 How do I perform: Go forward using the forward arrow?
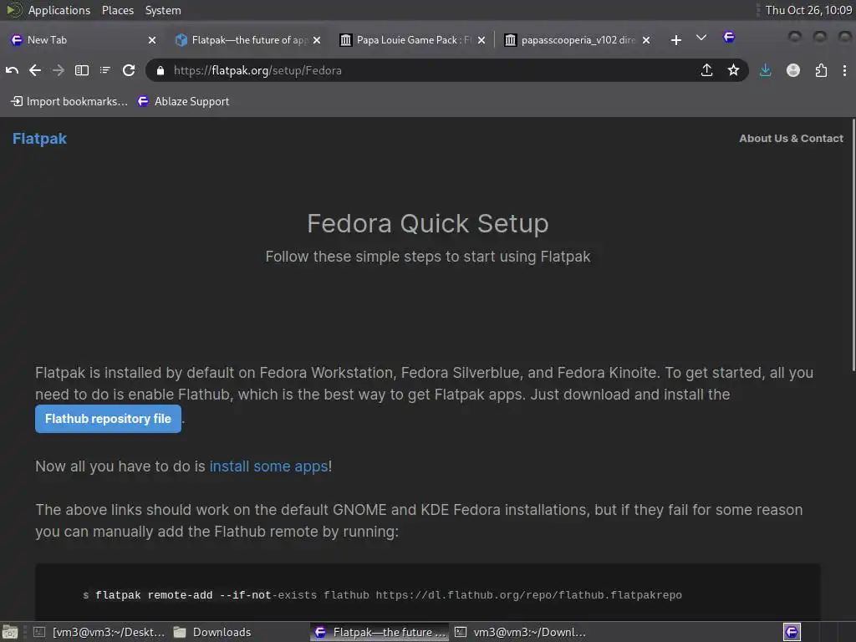coord(59,70)
